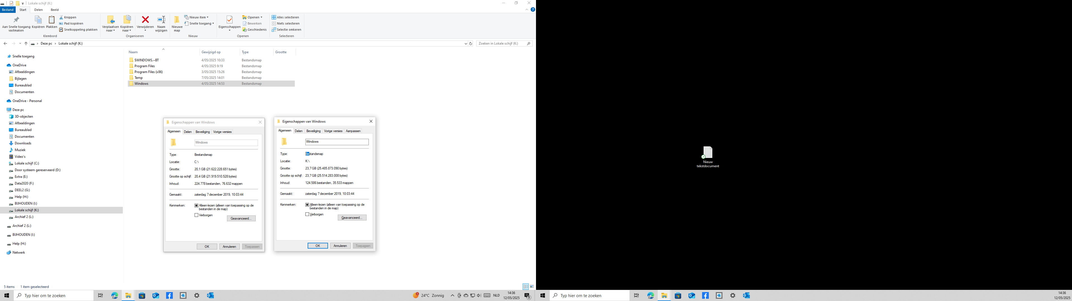Refresh the address bar location
This screenshot has width=1072, height=301.
(x=471, y=43)
